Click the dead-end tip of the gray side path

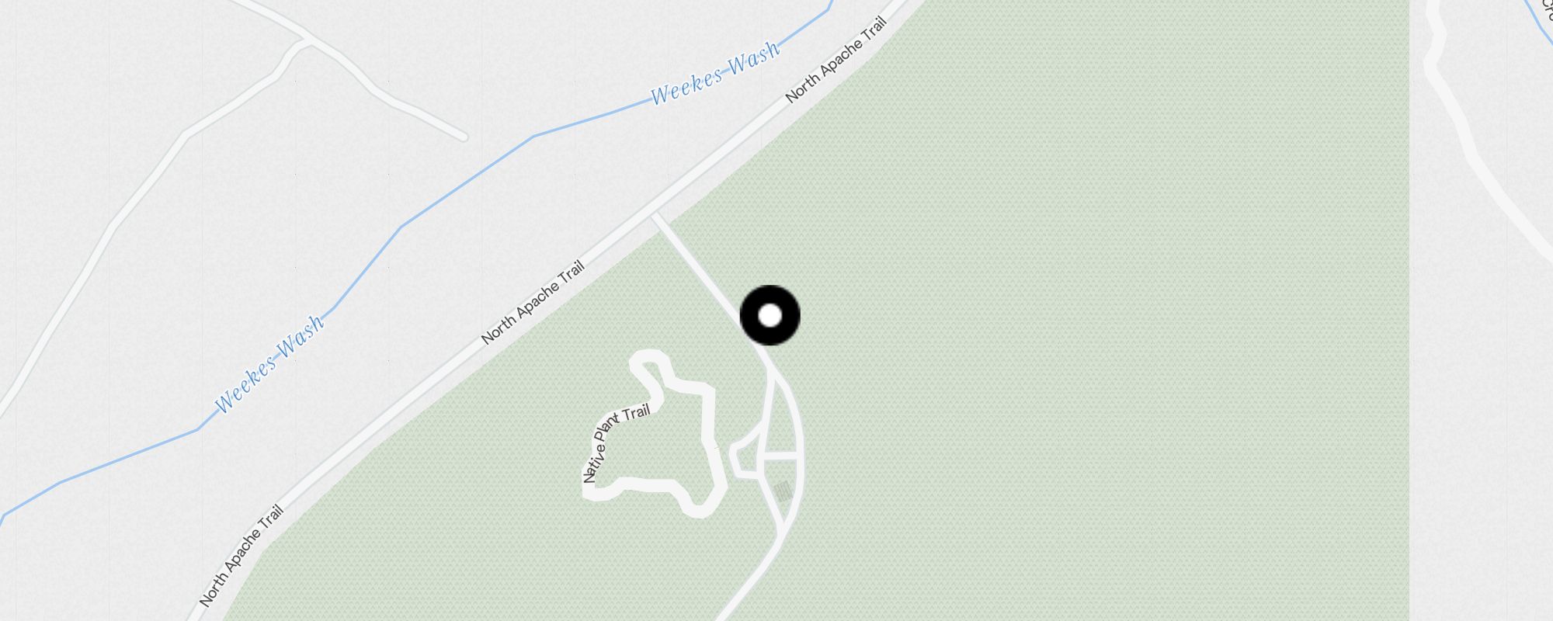click(464, 137)
